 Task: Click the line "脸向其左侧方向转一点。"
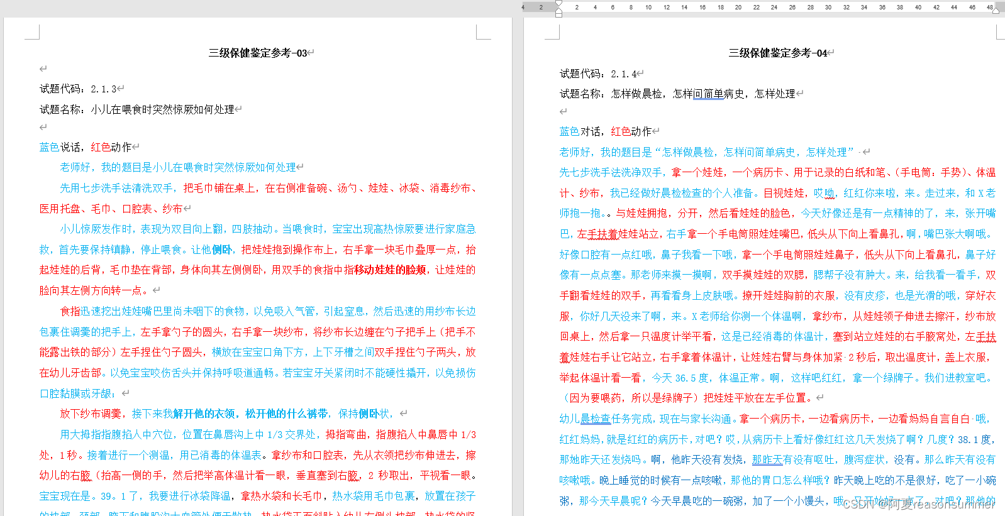[x=96, y=290]
